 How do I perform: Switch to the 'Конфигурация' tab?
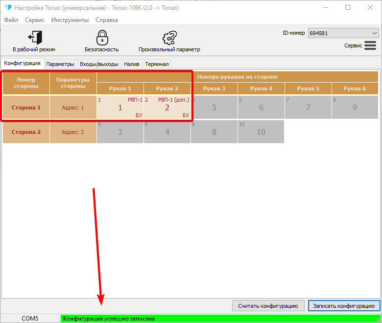tap(22, 63)
